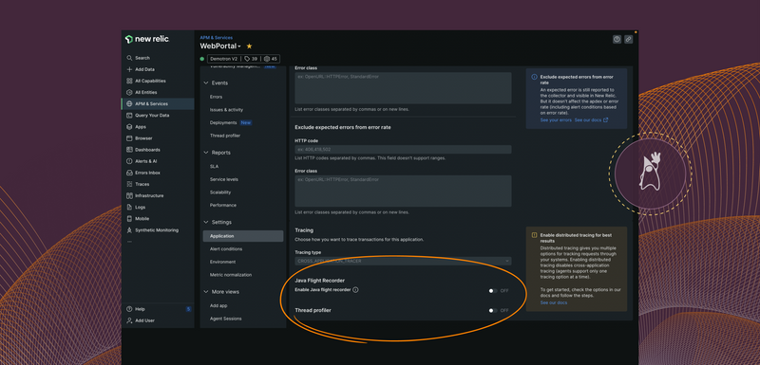
Task: Collapse the Events section
Action: pos(205,83)
